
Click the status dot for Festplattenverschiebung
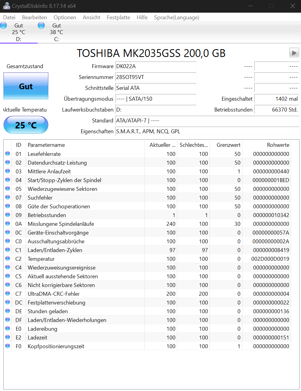[8, 302]
